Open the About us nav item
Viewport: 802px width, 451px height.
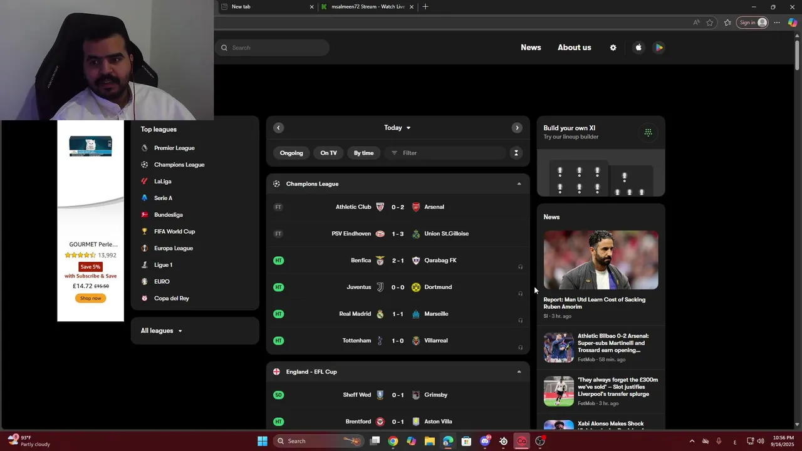click(575, 48)
